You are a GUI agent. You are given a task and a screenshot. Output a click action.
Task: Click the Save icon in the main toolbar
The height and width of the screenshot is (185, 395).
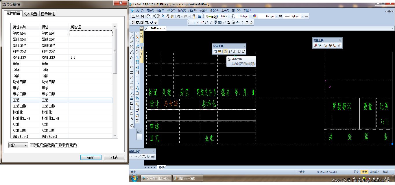(x=142, y=16)
